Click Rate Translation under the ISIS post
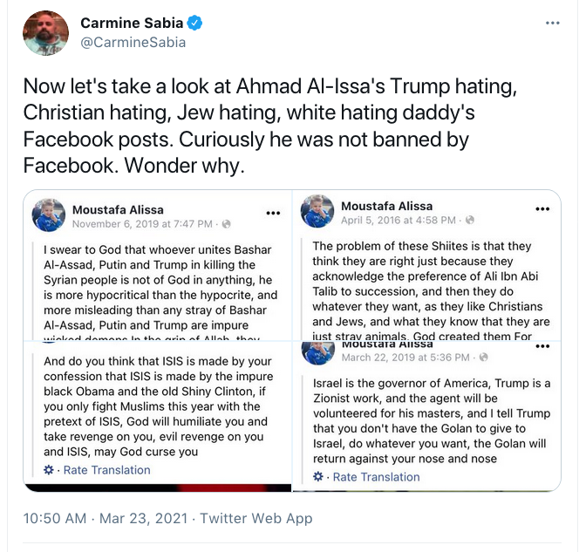This screenshot has width=586, height=552. click(x=106, y=470)
